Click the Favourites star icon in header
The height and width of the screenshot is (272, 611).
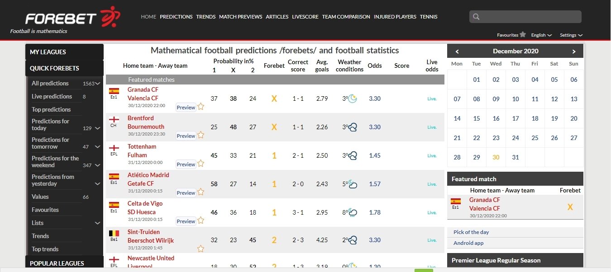pyautogui.click(x=523, y=34)
